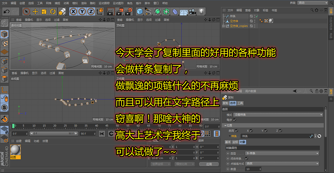Toggle Z axis lock
The width and height of the screenshot is (334, 173).
tap(91, 11)
